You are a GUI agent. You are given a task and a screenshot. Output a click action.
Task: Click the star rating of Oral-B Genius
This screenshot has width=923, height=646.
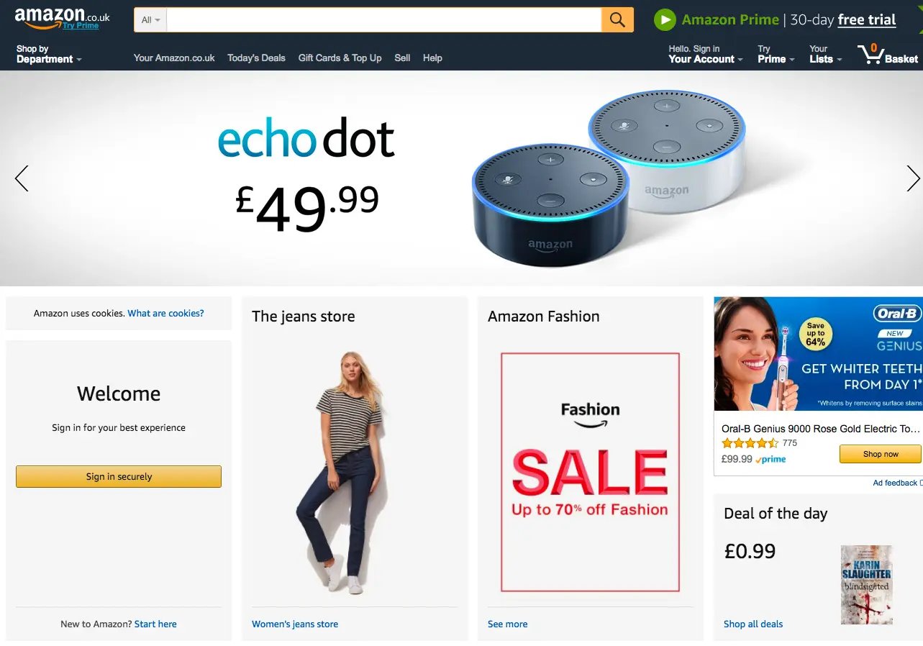750,443
